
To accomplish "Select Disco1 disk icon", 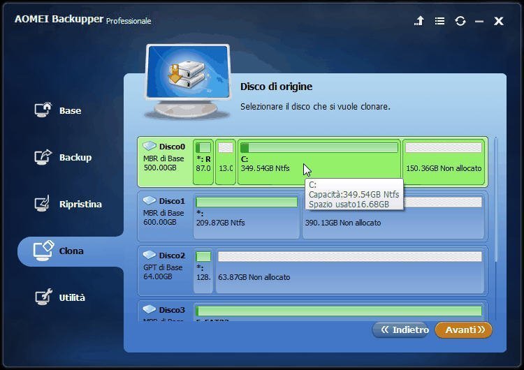I will tap(150, 200).
